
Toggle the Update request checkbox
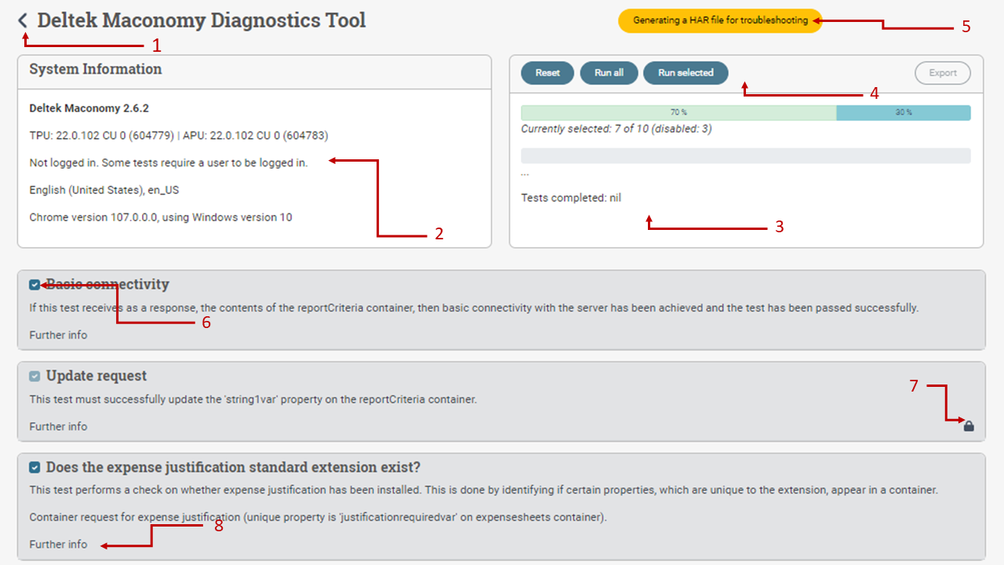tap(35, 376)
